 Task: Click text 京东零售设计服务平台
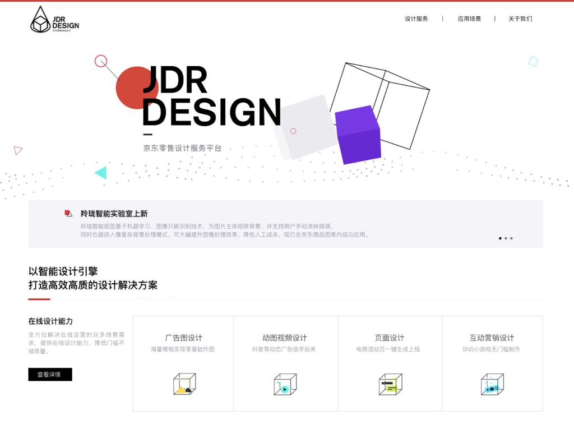[182, 148]
